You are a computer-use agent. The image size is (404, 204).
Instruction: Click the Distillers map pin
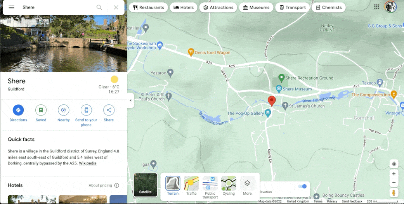pos(146,28)
